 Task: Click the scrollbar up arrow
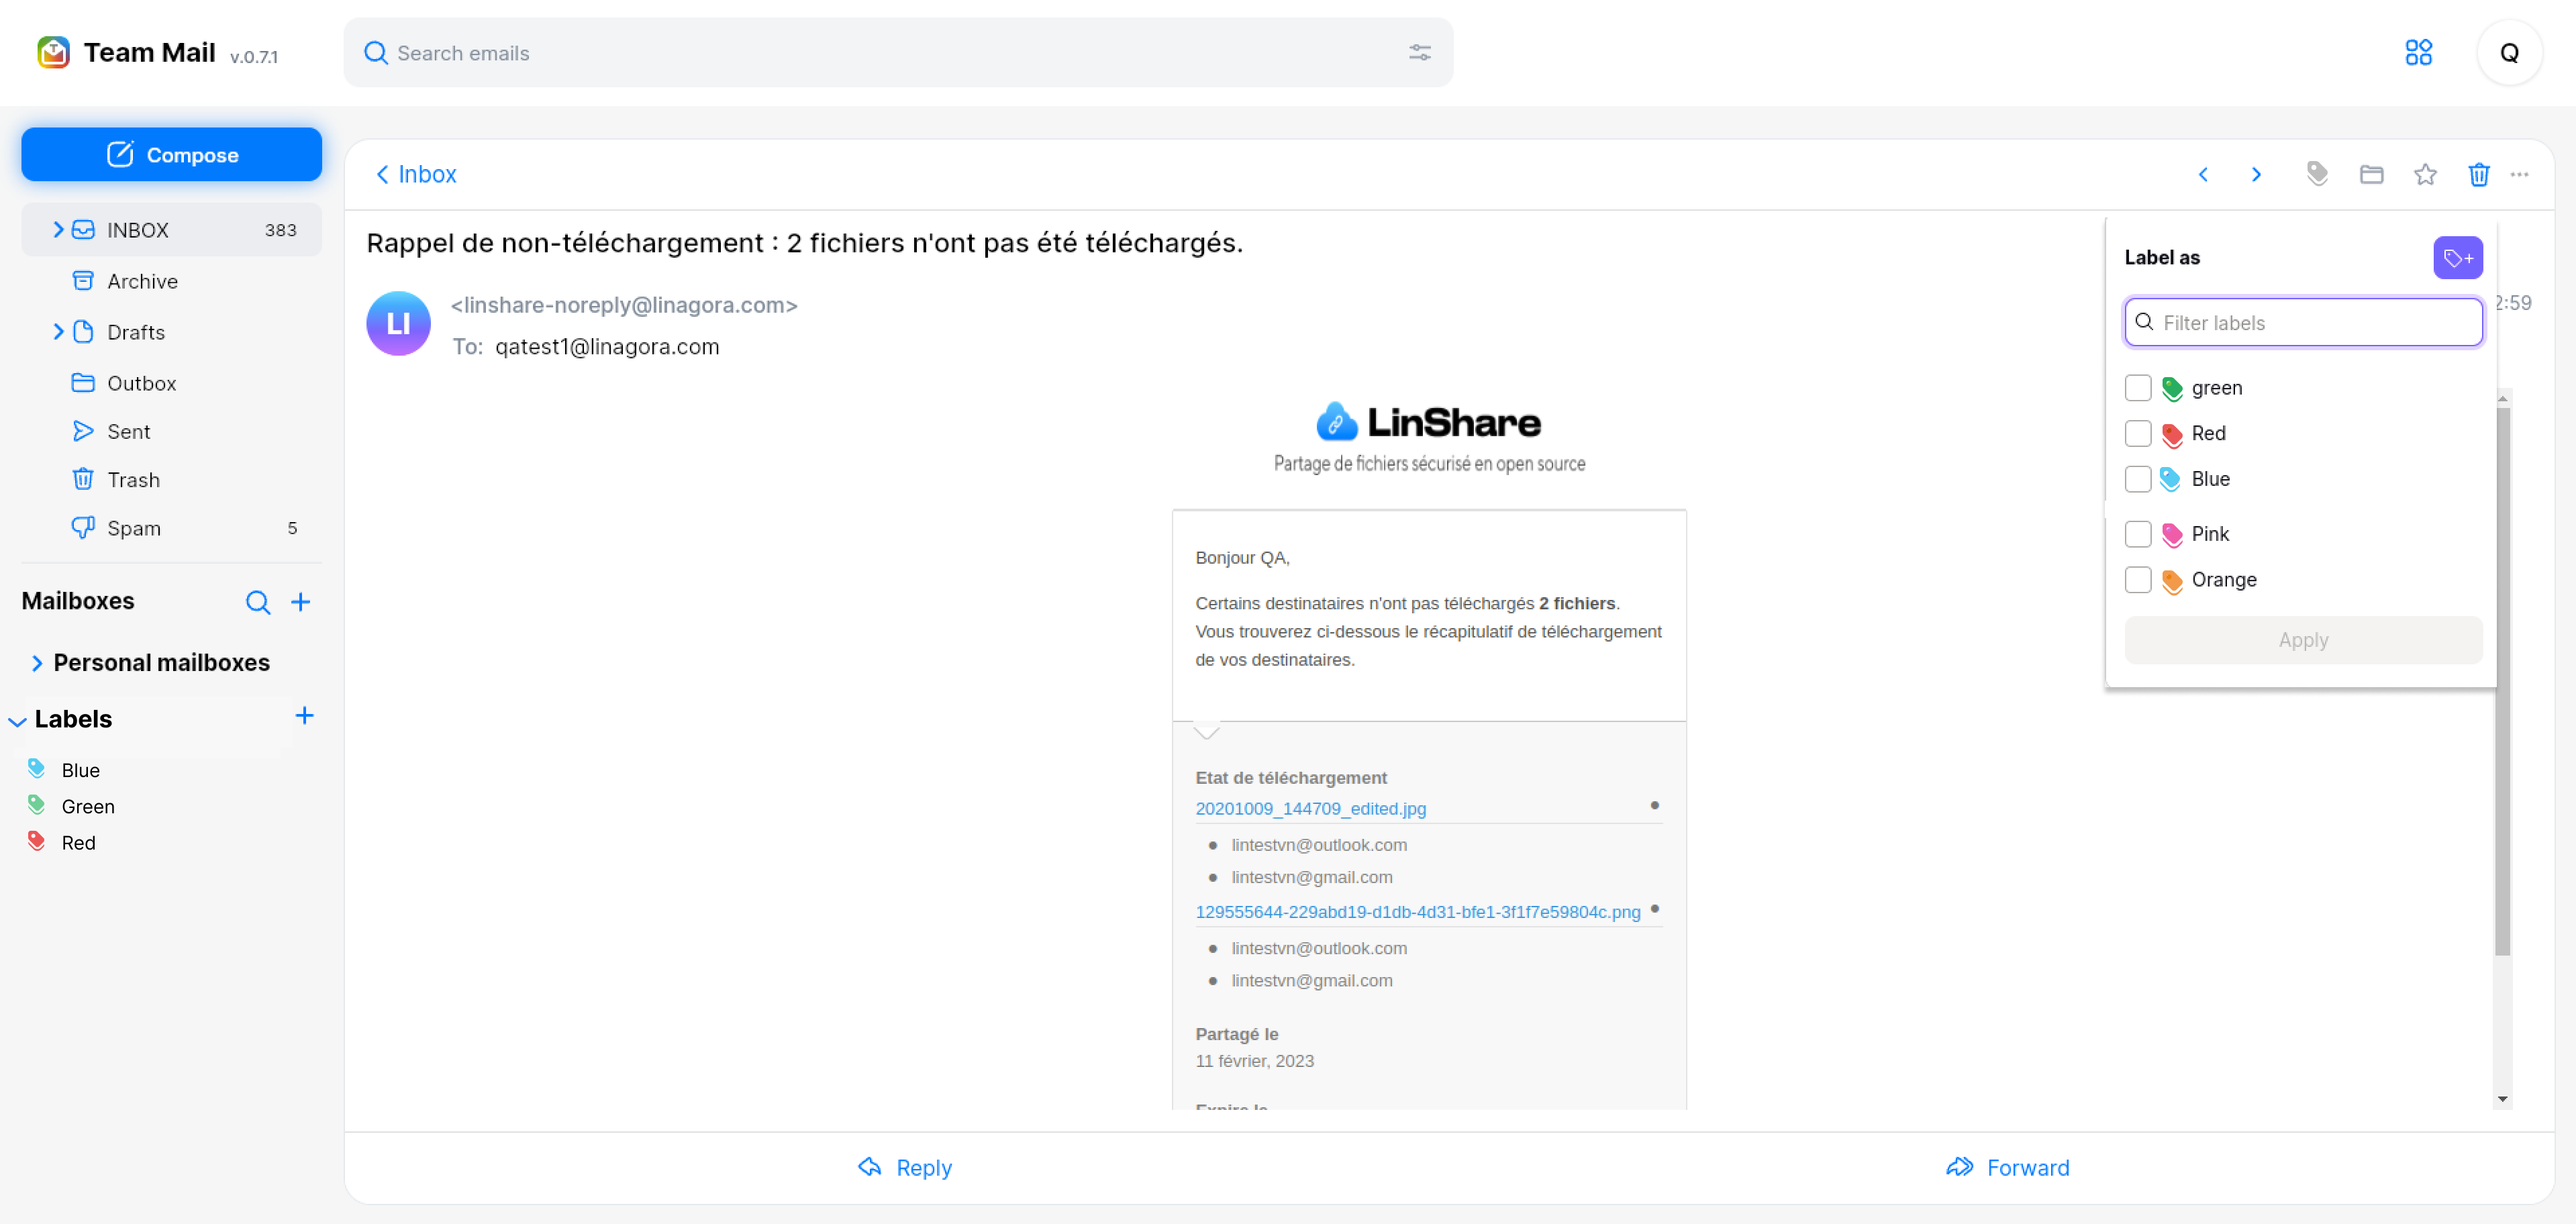click(2502, 399)
